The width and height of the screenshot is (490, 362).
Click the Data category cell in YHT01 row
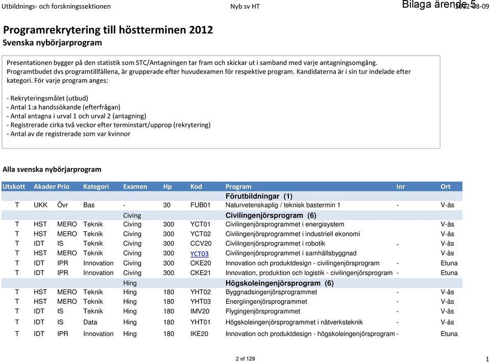coord(90,322)
